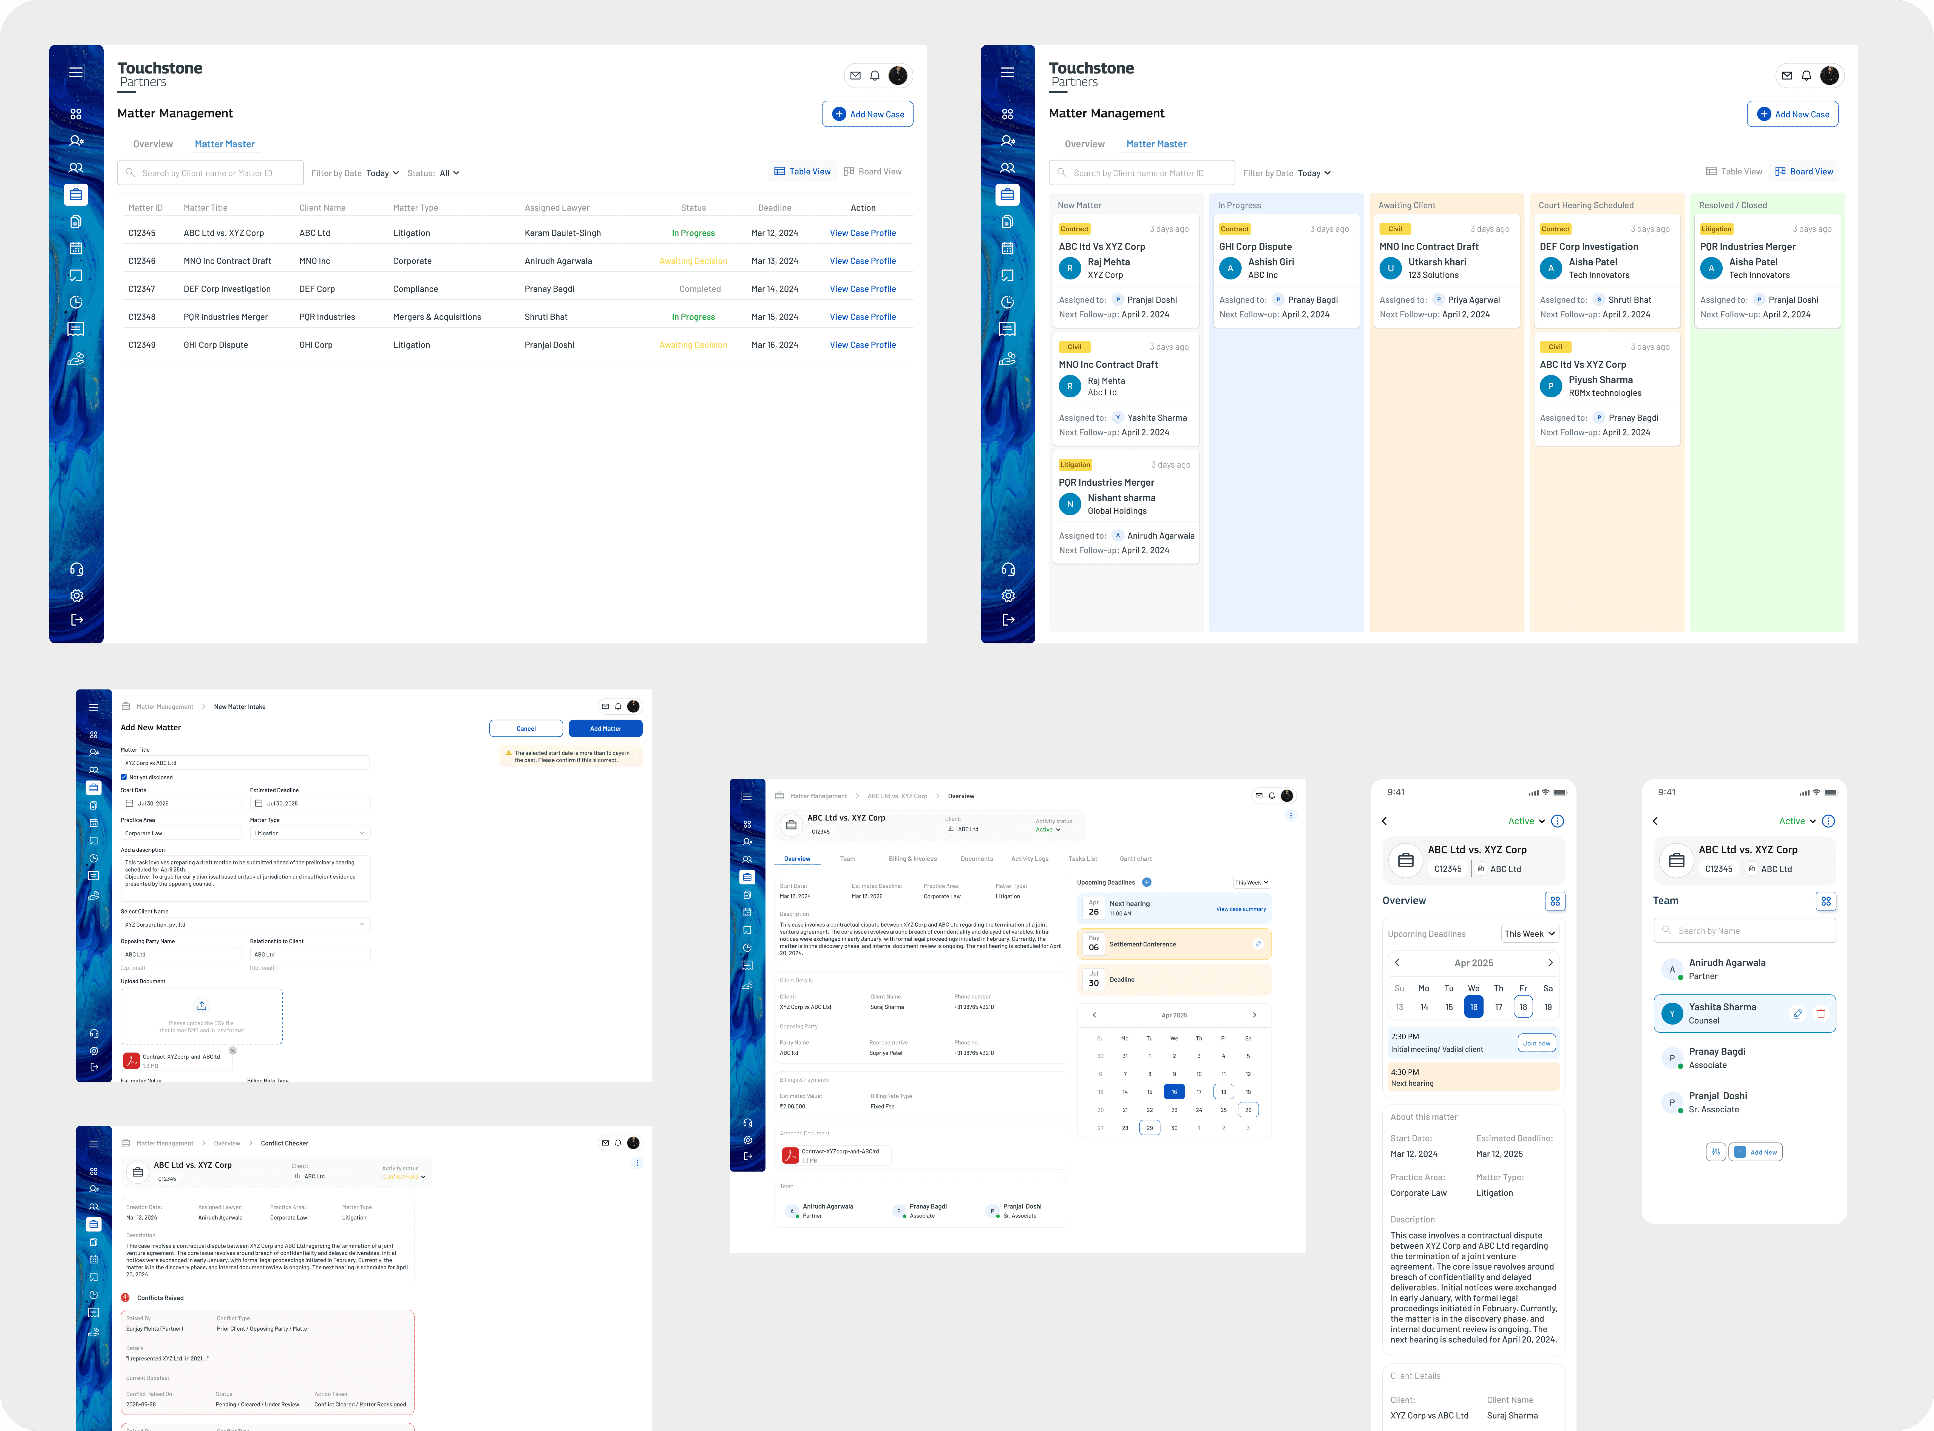Click the support headset icon in the Board View sidebar
This screenshot has height=1431, width=1934.
(1008, 569)
